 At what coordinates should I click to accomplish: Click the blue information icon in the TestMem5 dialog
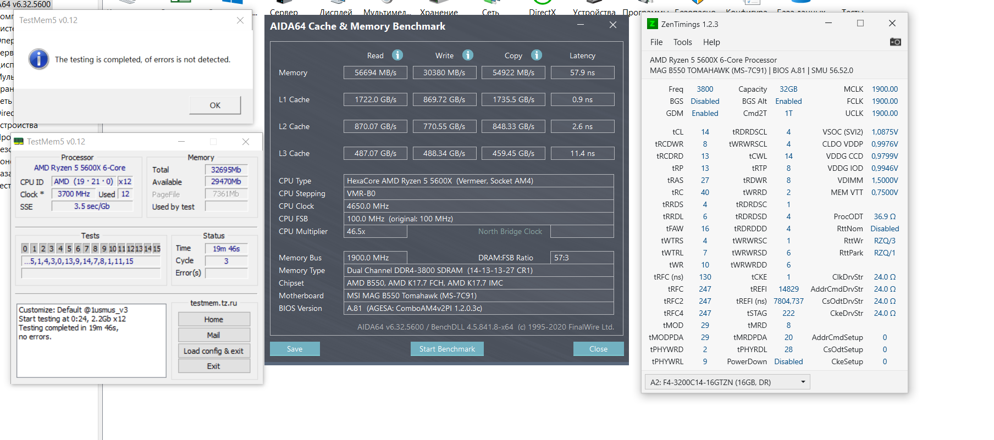point(39,59)
